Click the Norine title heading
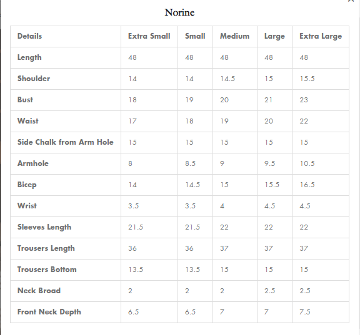Image resolution: width=360 pixels, height=335 pixels. (179, 12)
